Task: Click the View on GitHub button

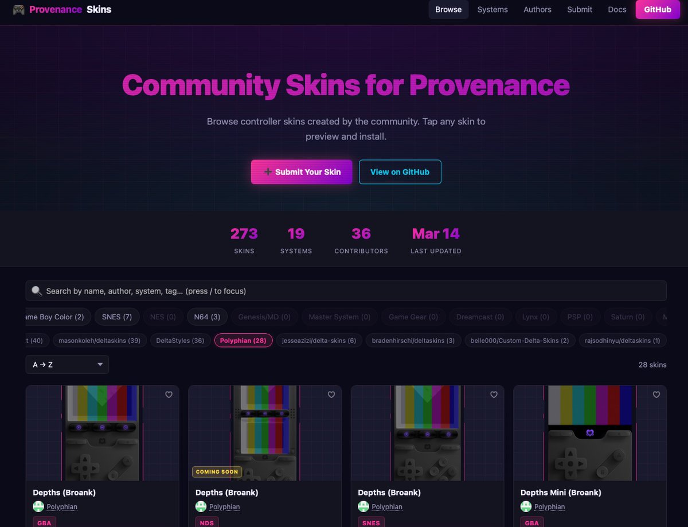Action: [400, 172]
